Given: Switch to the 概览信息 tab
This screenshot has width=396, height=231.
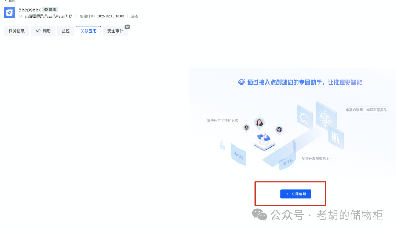Looking at the screenshot, I should (x=16, y=31).
